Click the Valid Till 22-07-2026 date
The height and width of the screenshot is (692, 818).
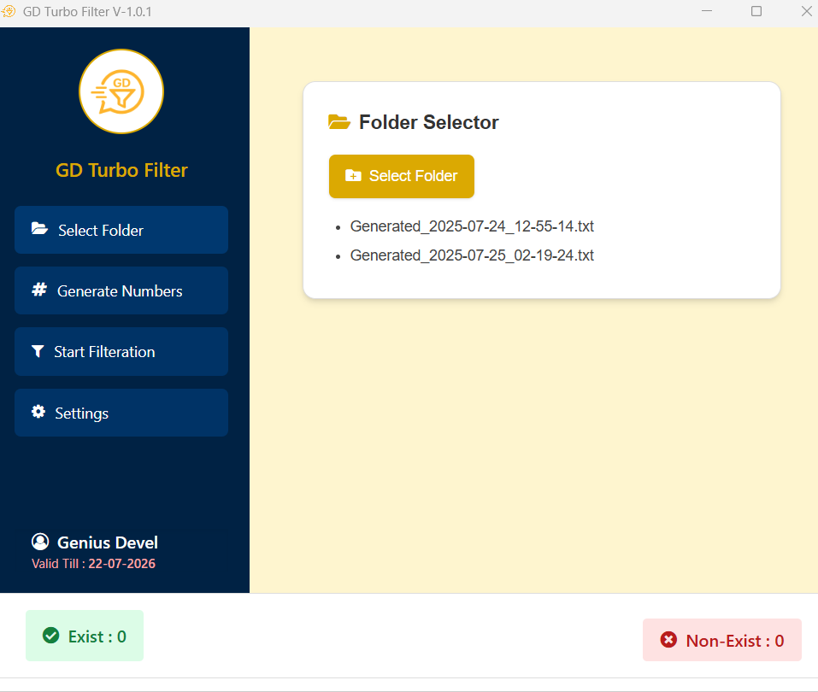point(121,564)
